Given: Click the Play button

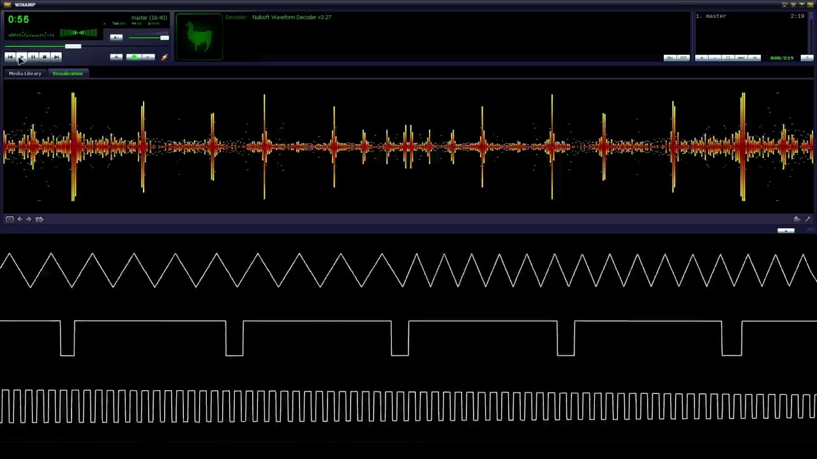Looking at the screenshot, I should coord(21,57).
